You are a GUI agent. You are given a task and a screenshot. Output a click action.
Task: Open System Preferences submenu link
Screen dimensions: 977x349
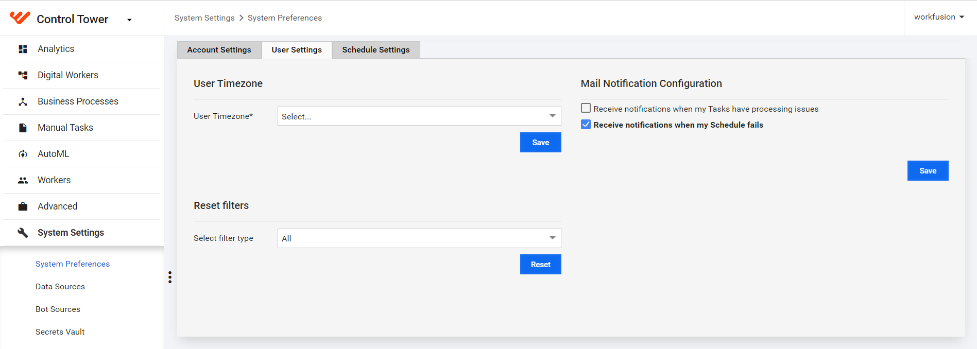[73, 264]
